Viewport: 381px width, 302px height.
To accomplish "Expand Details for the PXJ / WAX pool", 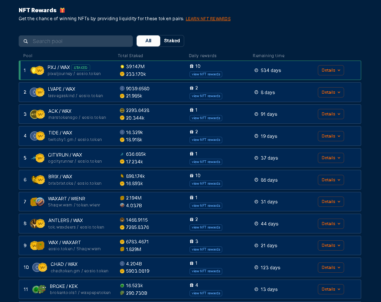I will (330, 70).
